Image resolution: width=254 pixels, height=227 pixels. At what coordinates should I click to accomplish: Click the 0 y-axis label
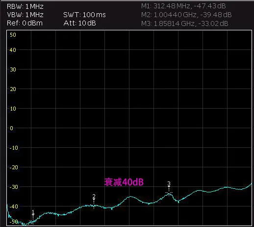[11, 128]
